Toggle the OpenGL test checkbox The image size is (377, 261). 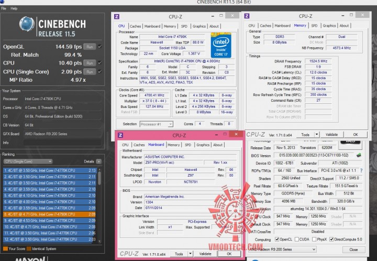coord(100,47)
